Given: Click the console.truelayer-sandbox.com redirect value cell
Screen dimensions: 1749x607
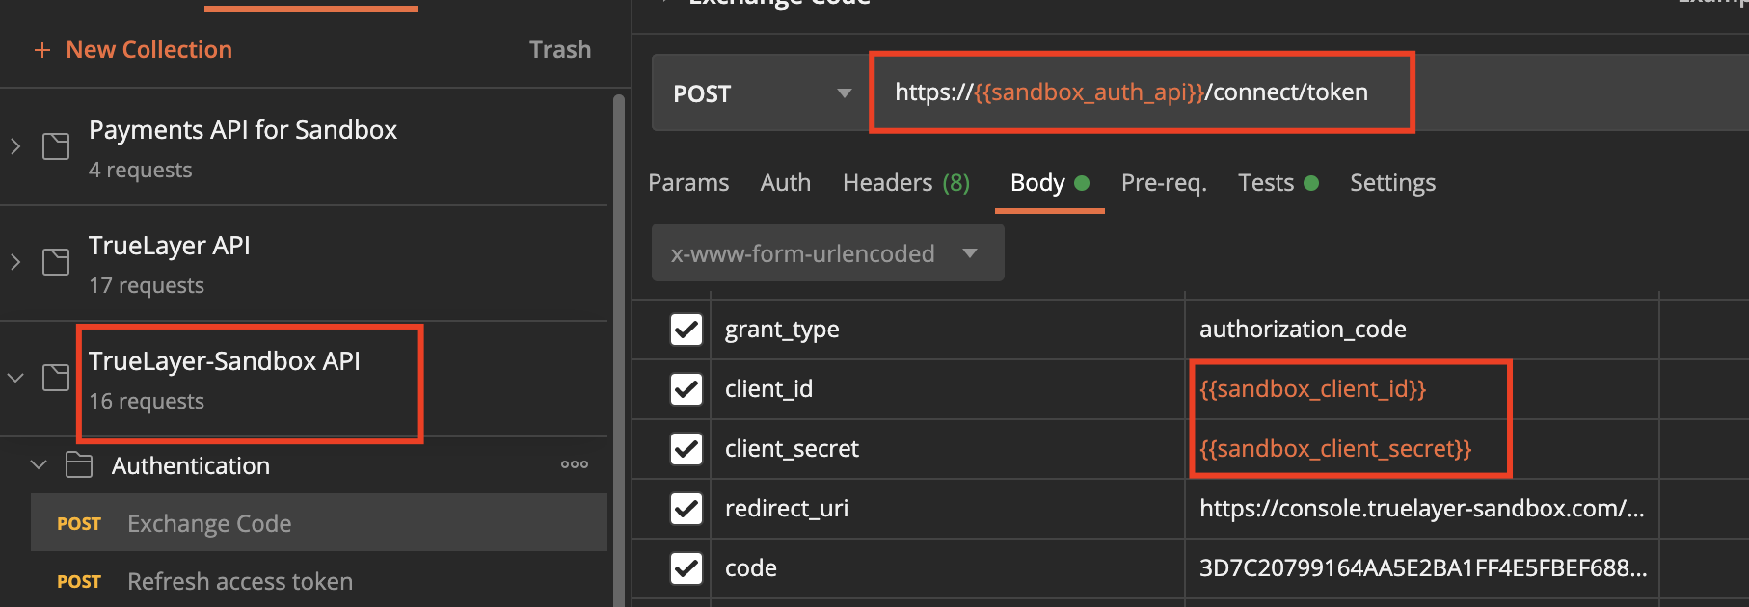Looking at the screenshot, I should 1422,509.
